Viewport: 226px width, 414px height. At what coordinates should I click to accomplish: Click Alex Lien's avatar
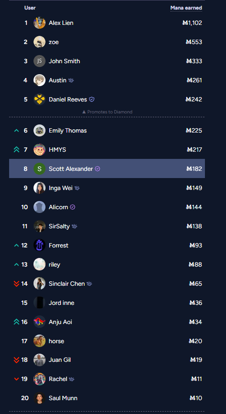39,23
